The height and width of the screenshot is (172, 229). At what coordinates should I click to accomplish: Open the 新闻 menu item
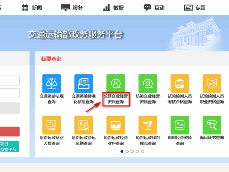[x=37, y=8]
